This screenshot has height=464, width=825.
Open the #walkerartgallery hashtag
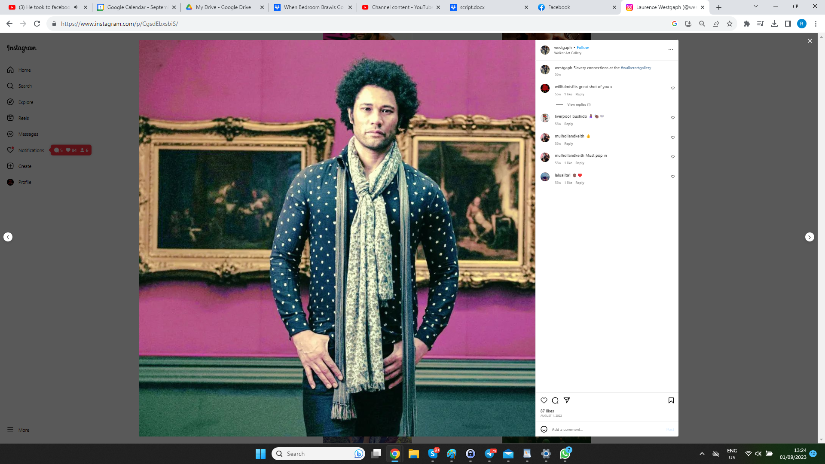pyautogui.click(x=636, y=68)
